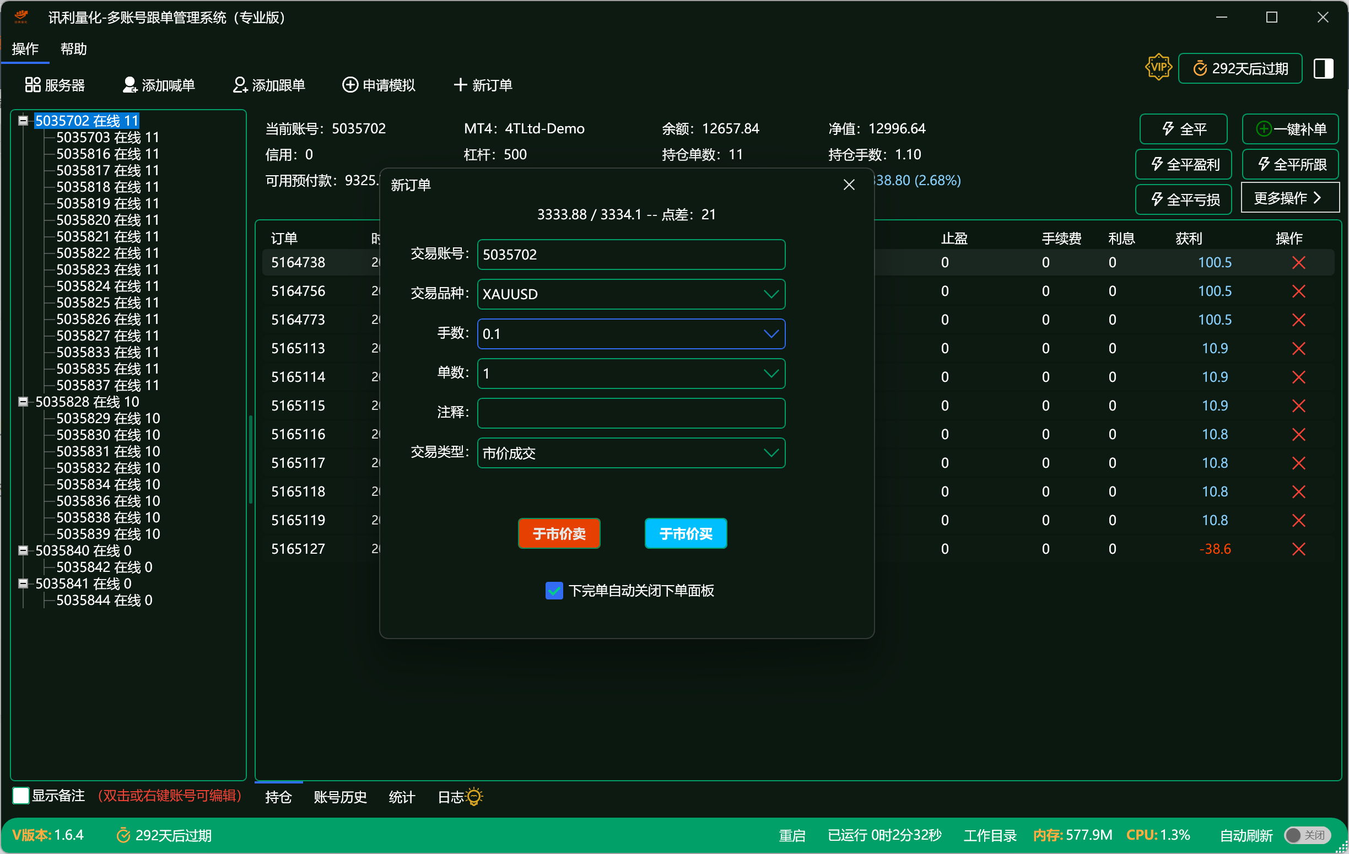This screenshot has height=854, width=1349.
Task: Open the 交易品种 XAUUSD dropdown
Action: [x=772, y=294]
